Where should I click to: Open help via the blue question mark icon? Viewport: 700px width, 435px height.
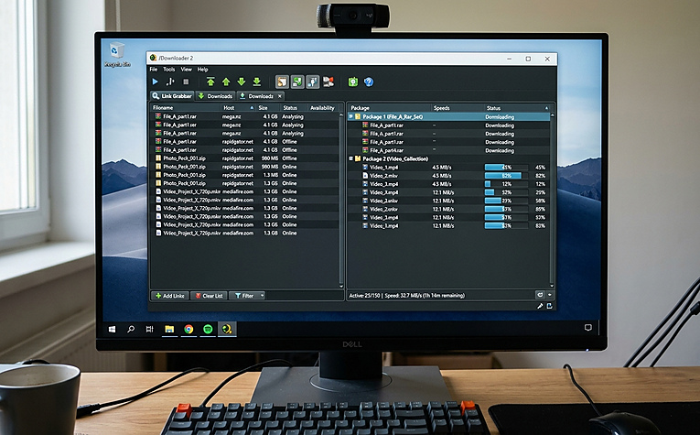369,82
